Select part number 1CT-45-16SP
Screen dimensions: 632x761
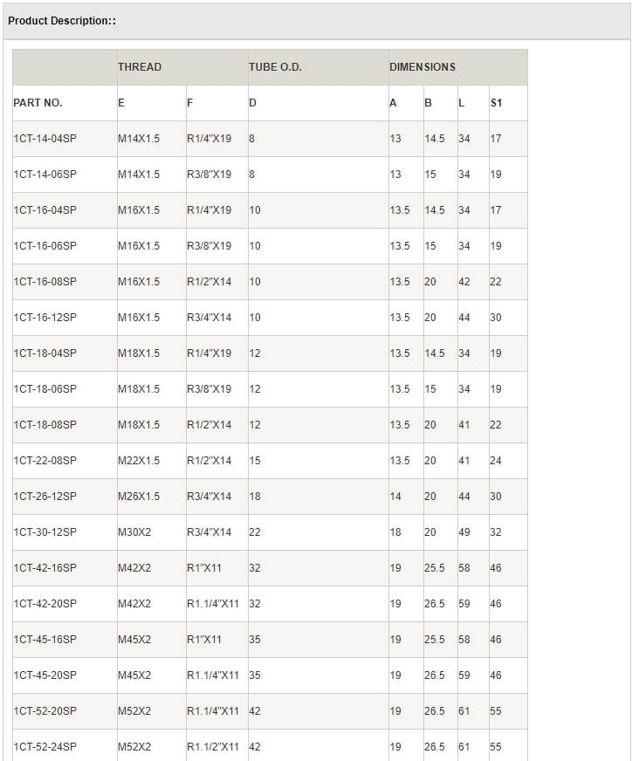[45, 640]
